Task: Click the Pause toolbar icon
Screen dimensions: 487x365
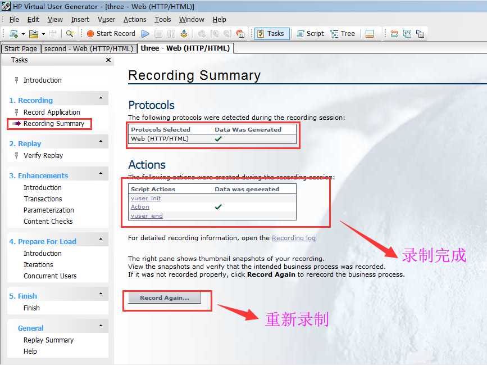Action: pyautogui.click(x=171, y=34)
